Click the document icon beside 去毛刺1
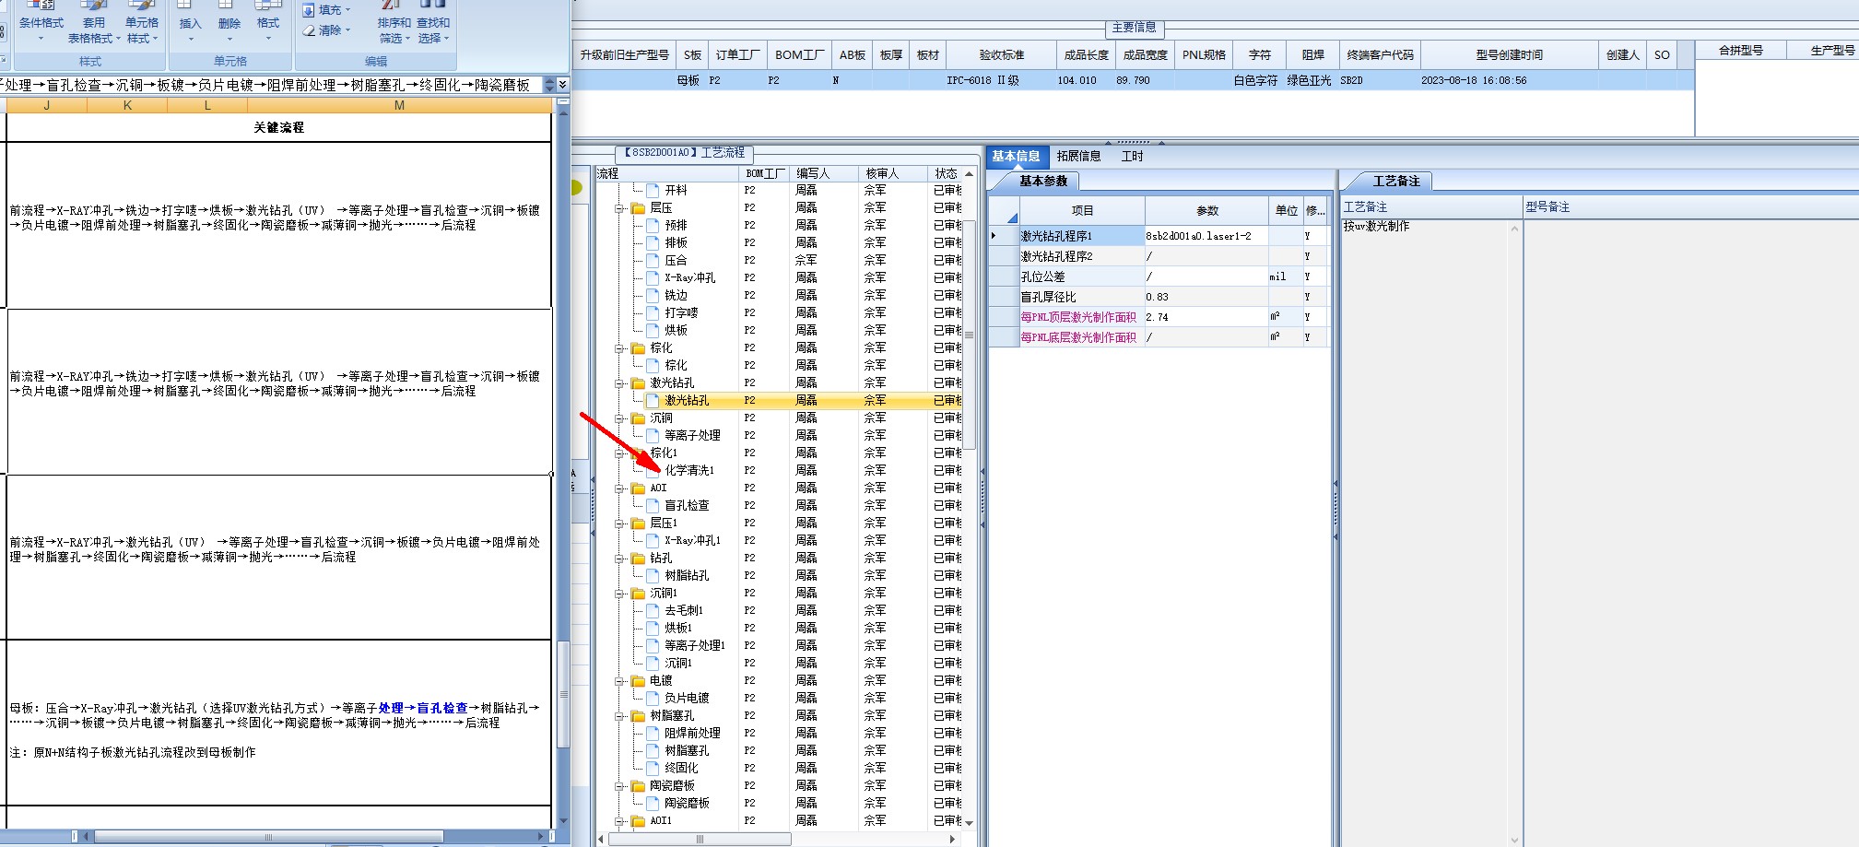Viewport: 1859px width, 847px height. click(x=653, y=610)
